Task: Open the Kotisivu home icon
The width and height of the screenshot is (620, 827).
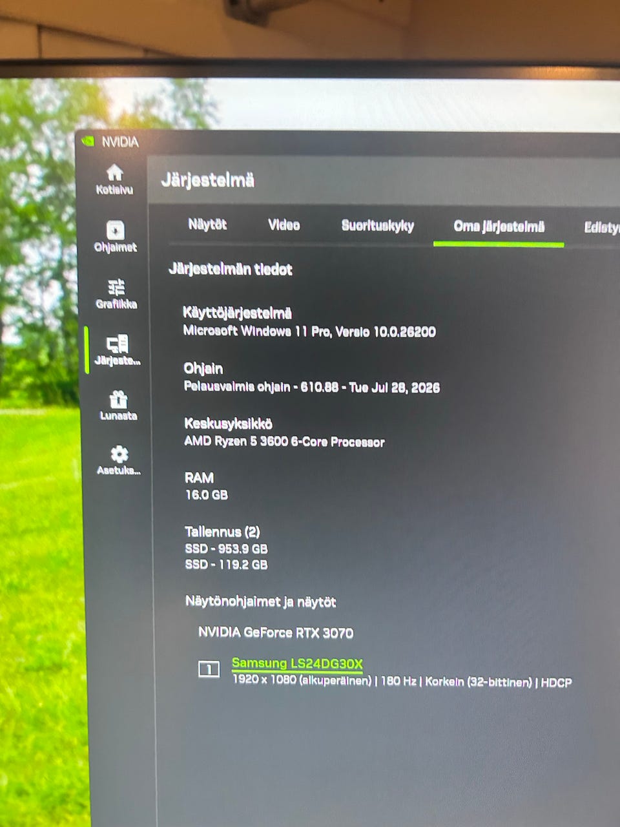Action: pos(114,173)
